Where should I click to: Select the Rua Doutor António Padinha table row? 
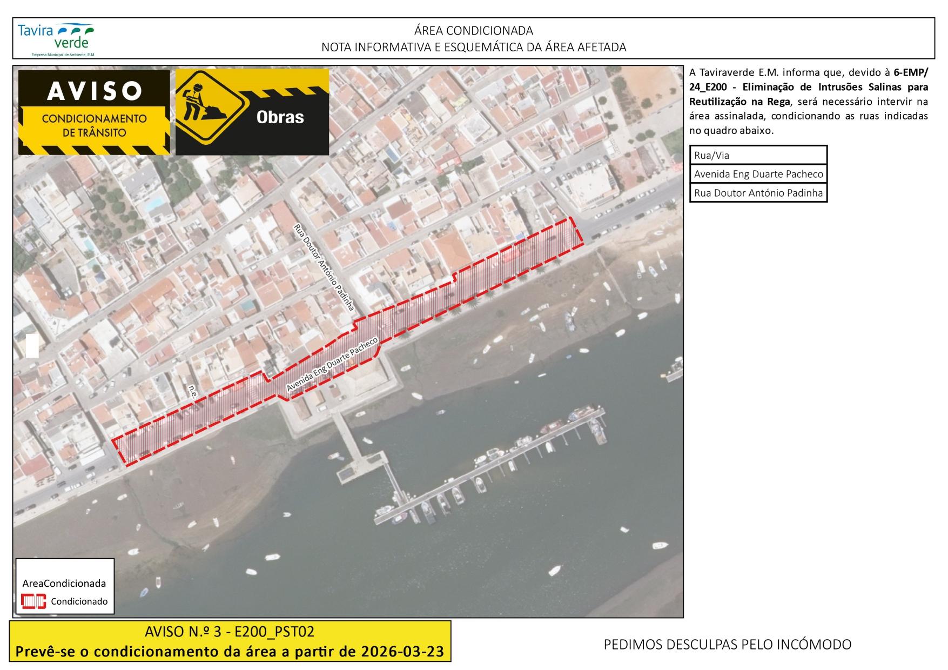(x=758, y=193)
